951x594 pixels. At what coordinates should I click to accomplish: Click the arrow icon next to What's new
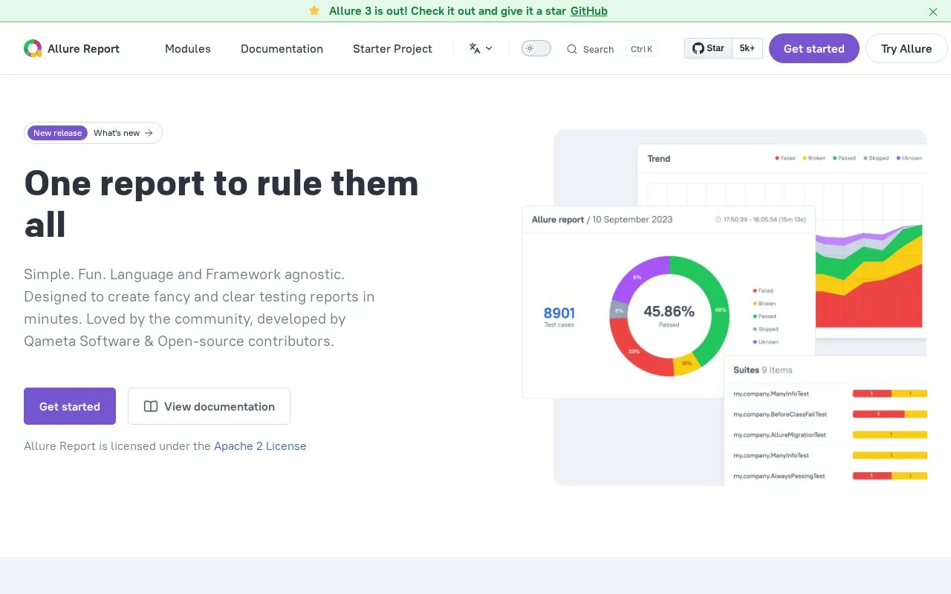pos(149,133)
